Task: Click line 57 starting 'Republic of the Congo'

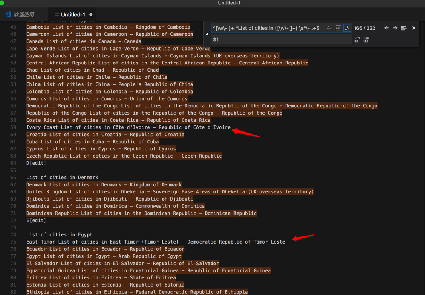Action: click(154, 113)
